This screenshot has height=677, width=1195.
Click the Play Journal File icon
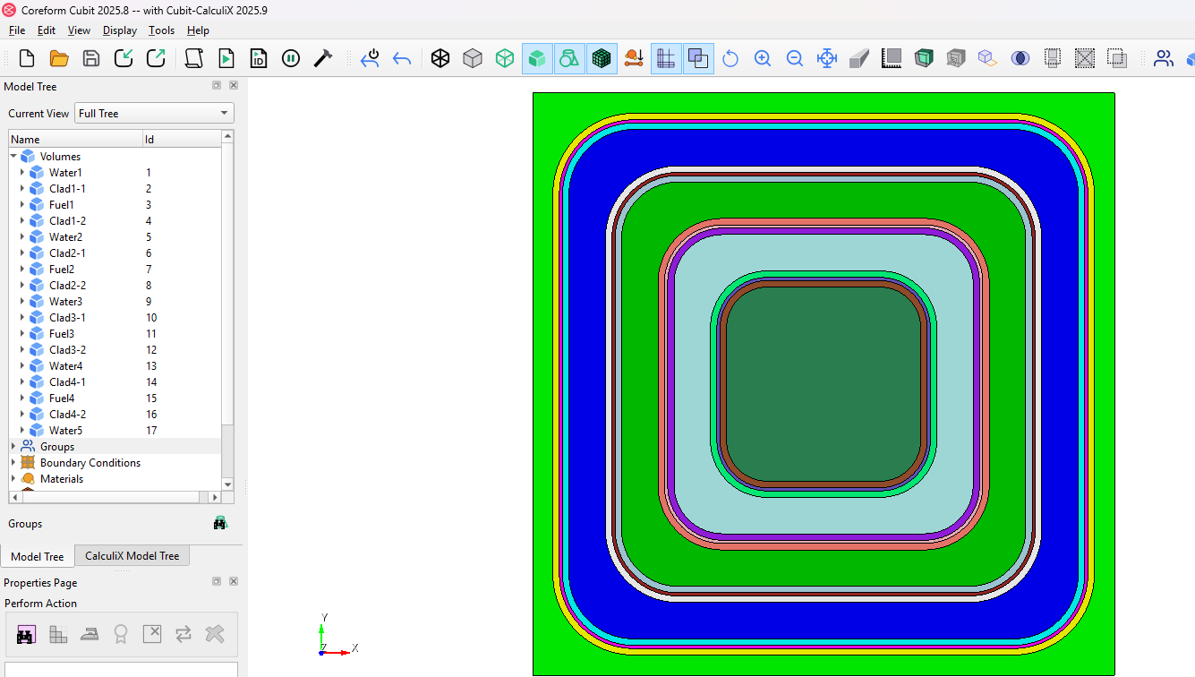[x=226, y=58]
